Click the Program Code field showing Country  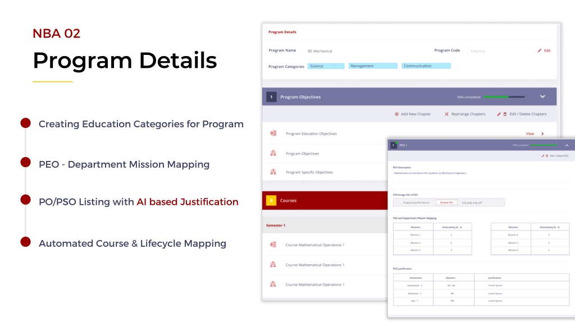click(500, 51)
